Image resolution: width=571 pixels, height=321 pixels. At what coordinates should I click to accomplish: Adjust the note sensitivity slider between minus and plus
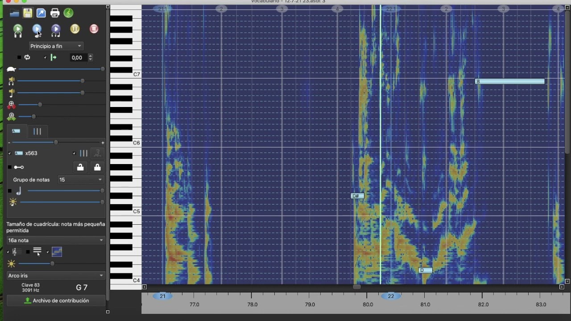click(56, 142)
